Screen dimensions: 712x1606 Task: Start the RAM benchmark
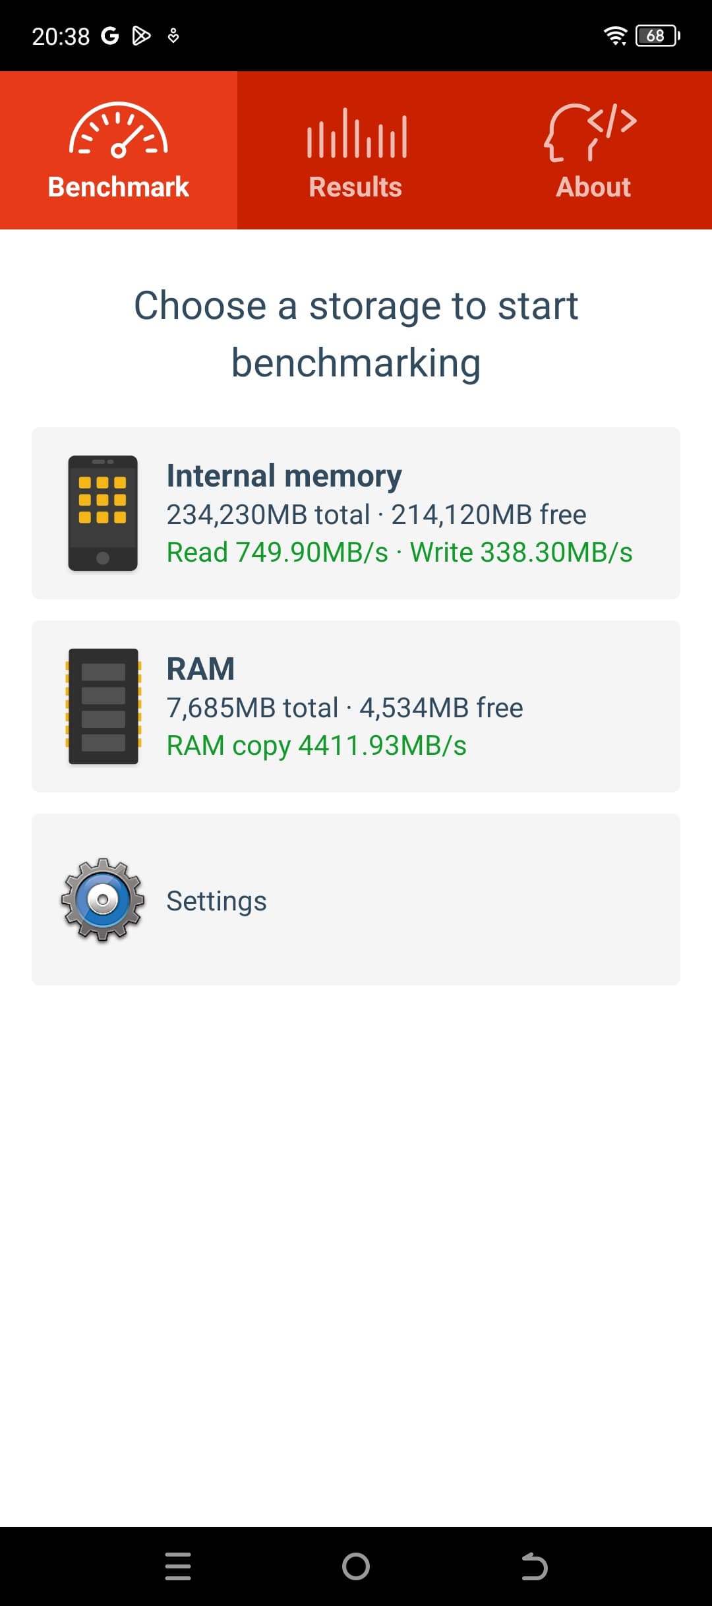click(x=356, y=706)
